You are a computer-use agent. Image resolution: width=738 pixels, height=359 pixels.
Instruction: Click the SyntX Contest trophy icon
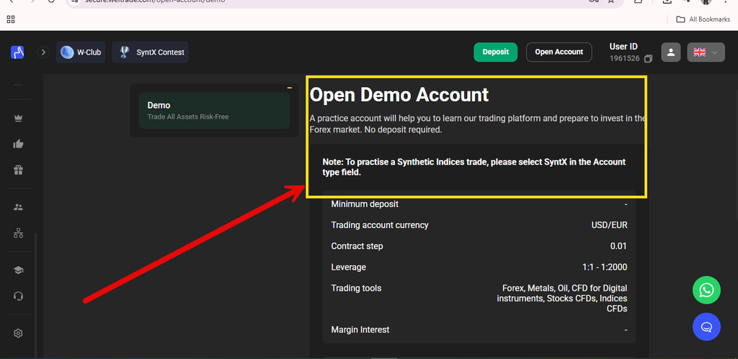click(x=124, y=52)
